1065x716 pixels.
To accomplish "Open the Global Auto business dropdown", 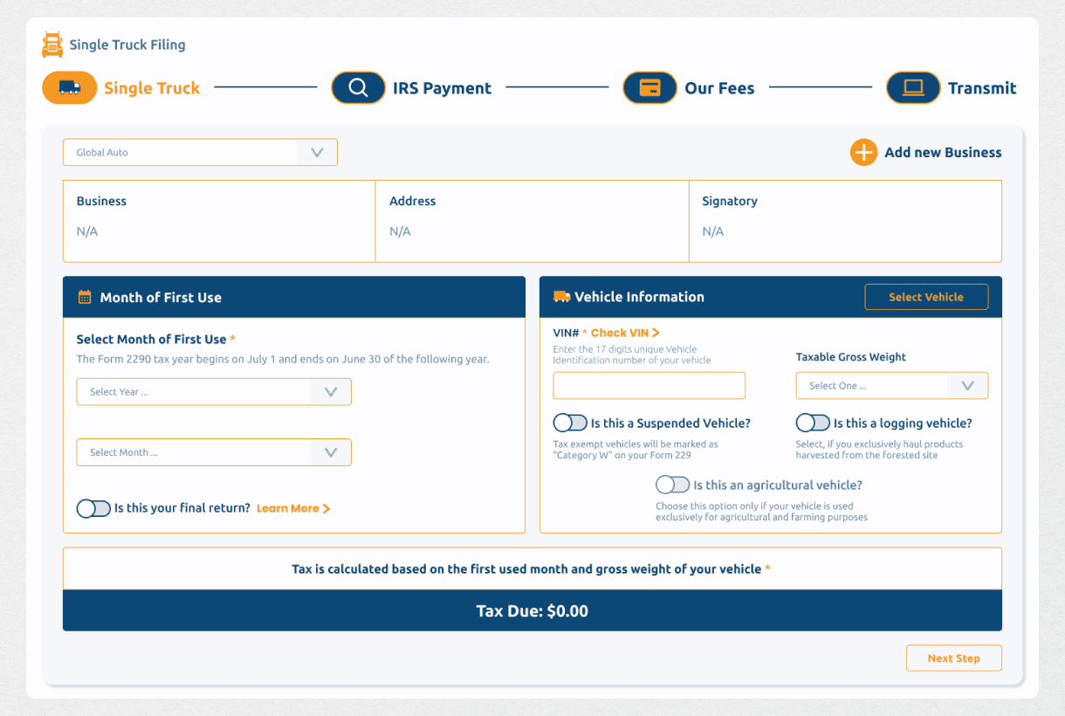I will (200, 153).
